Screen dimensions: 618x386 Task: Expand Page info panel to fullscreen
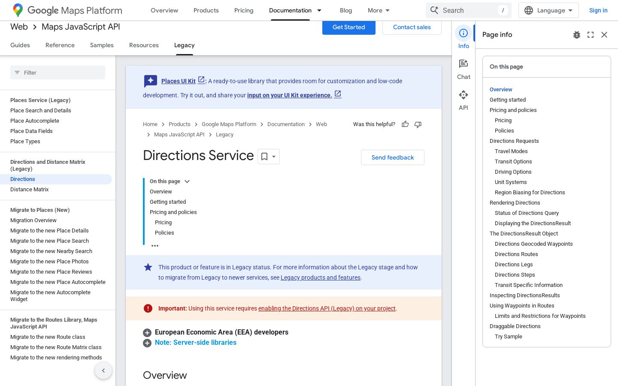pos(591,35)
